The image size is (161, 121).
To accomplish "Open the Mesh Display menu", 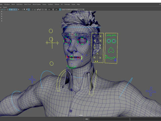I will point(37,4).
